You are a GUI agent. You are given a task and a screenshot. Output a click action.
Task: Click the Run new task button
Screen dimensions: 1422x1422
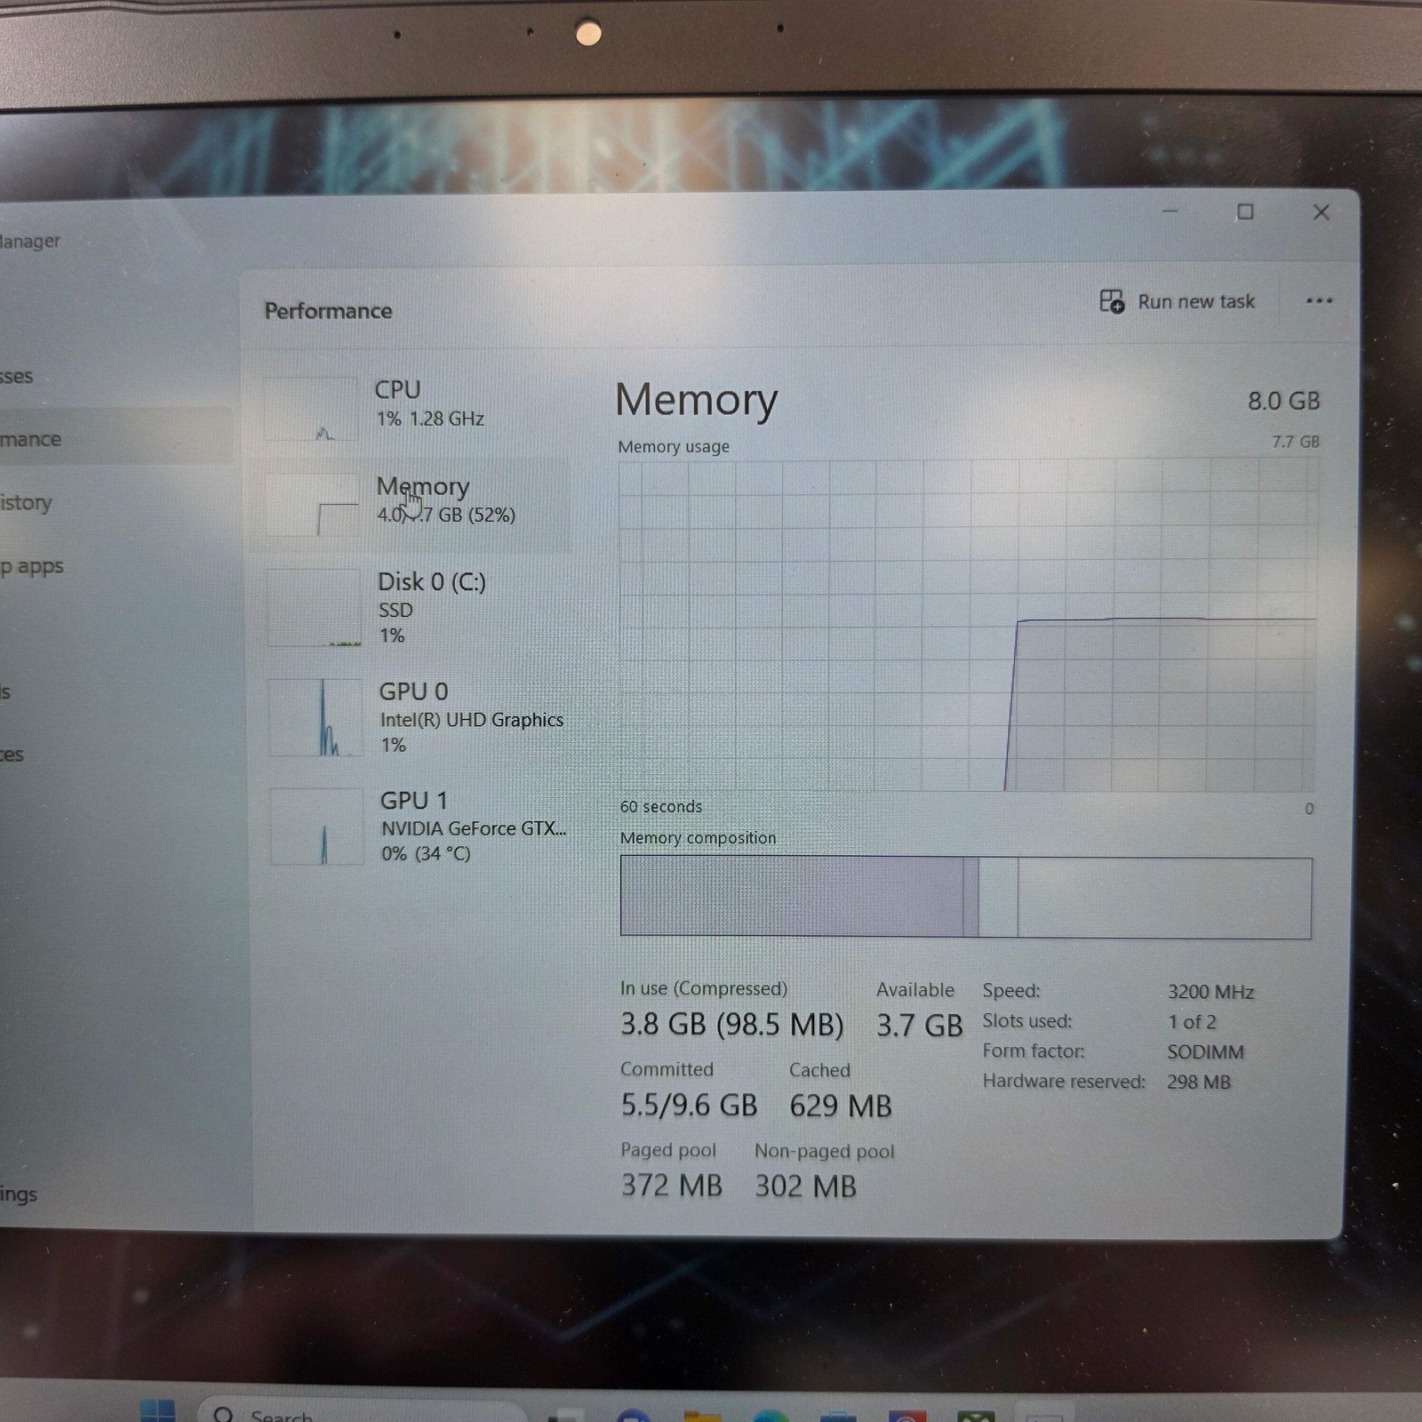tap(1177, 302)
